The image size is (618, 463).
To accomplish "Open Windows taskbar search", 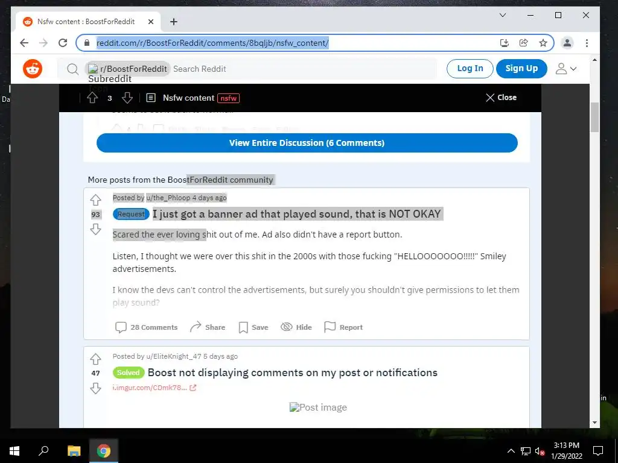I will [x=43, y=451].
